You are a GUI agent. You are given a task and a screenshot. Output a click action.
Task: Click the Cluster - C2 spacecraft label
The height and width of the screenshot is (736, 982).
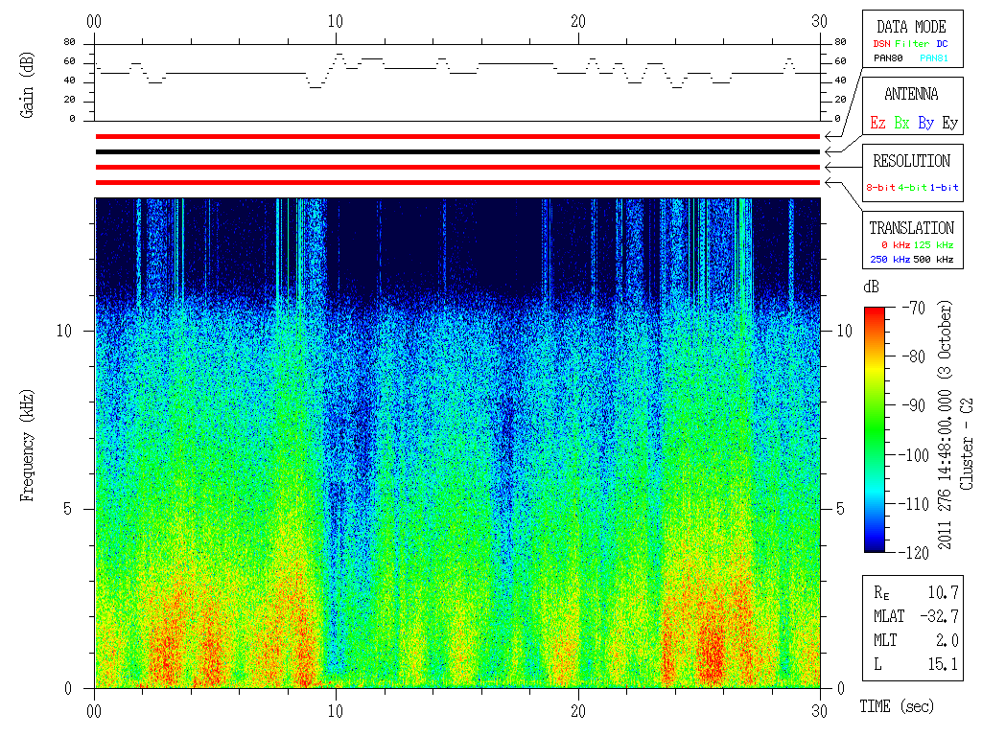coord(967,445)
